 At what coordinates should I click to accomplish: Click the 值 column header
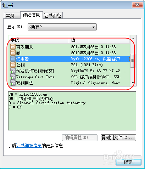click(x=99, y=40)
